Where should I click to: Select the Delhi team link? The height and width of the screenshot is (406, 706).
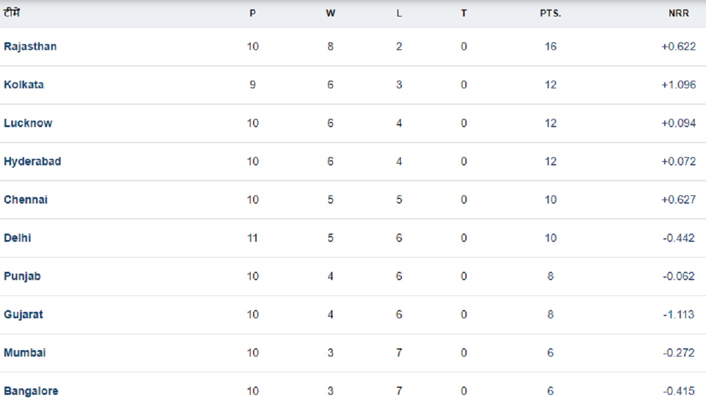[x=18, y=238]
